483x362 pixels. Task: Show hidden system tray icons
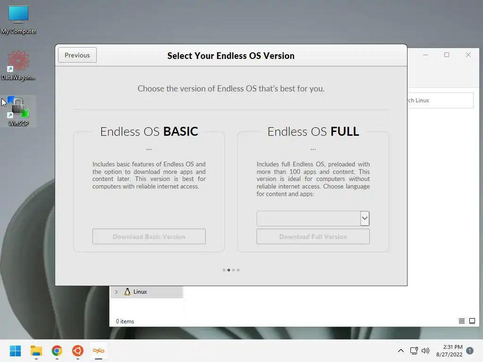coord(401,351)
